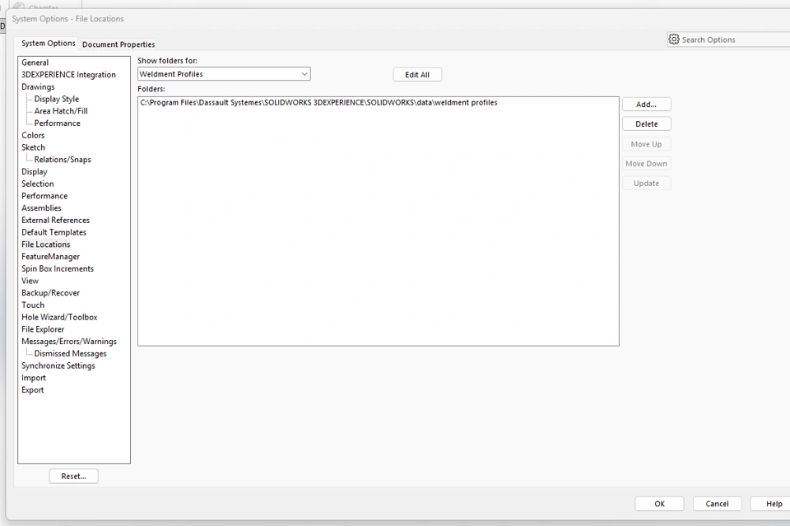Click the Move Down button

tap(647, 164)
